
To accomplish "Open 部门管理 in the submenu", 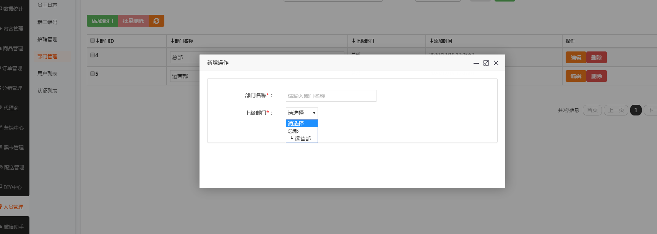I will point(47,56).
